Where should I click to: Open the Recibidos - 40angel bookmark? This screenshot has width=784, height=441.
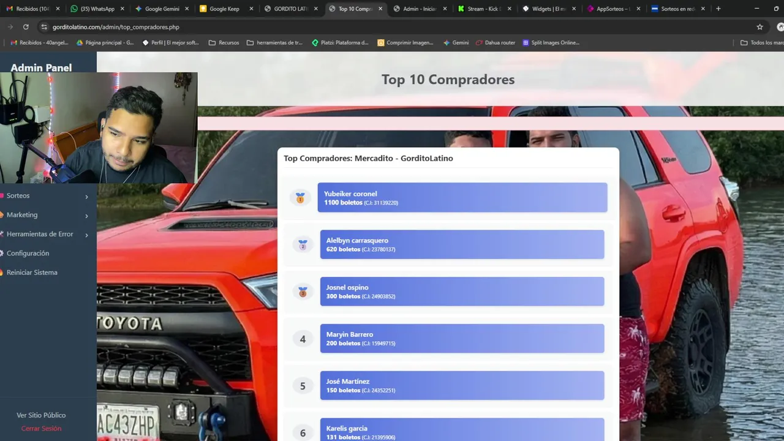tap(40, 43)
